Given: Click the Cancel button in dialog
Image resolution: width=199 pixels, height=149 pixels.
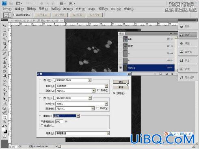Looking at the screenshot, I should [121, 87].
